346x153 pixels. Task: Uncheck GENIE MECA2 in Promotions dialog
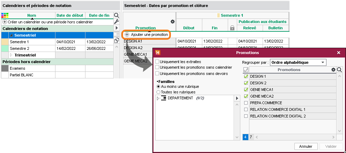[x=246, y=96]
